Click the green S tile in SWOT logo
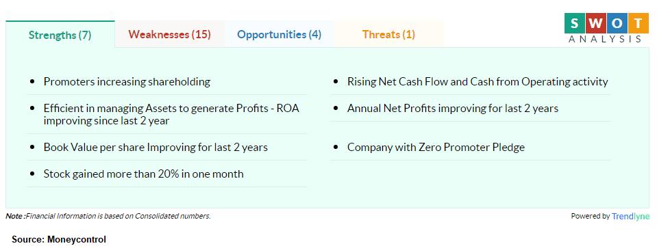 [575, 23]
